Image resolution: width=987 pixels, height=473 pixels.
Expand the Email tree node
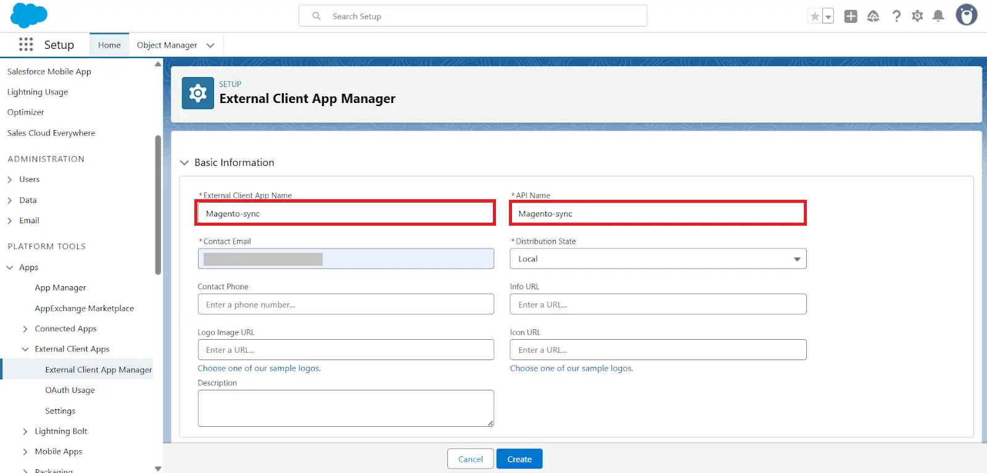10,221
